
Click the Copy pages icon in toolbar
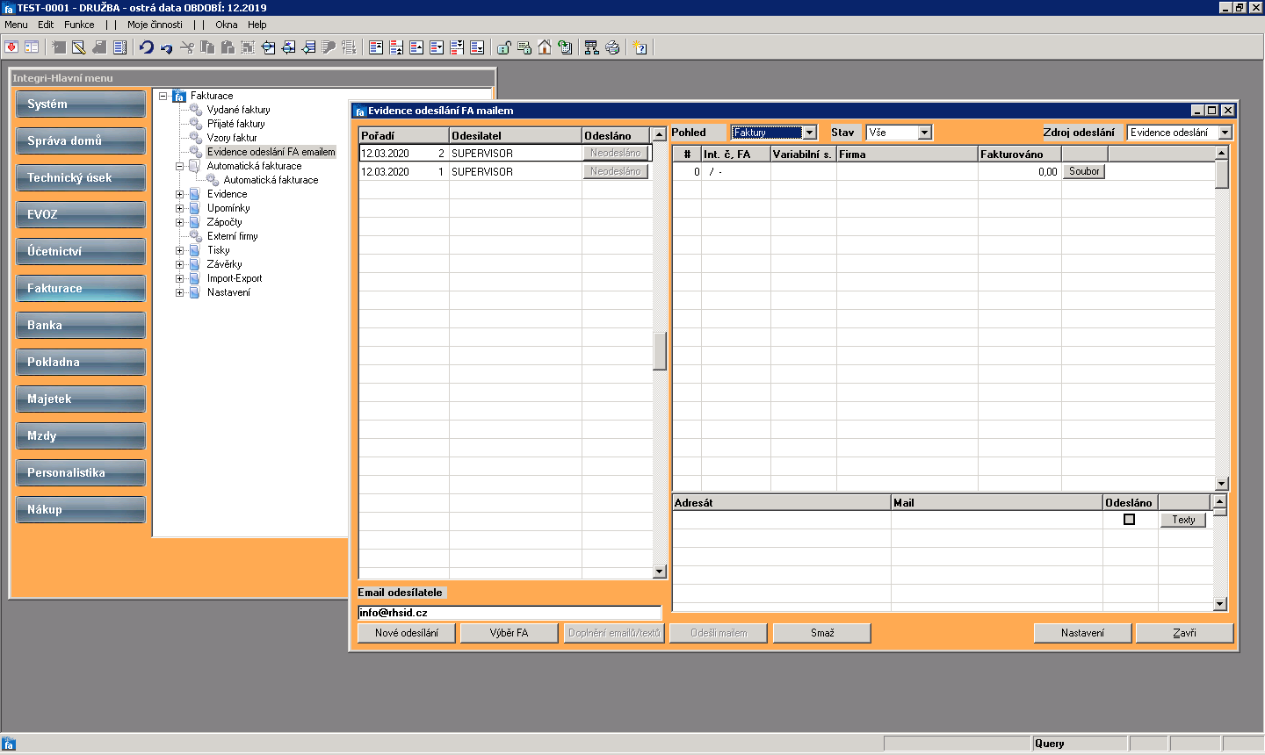point(207,47)
